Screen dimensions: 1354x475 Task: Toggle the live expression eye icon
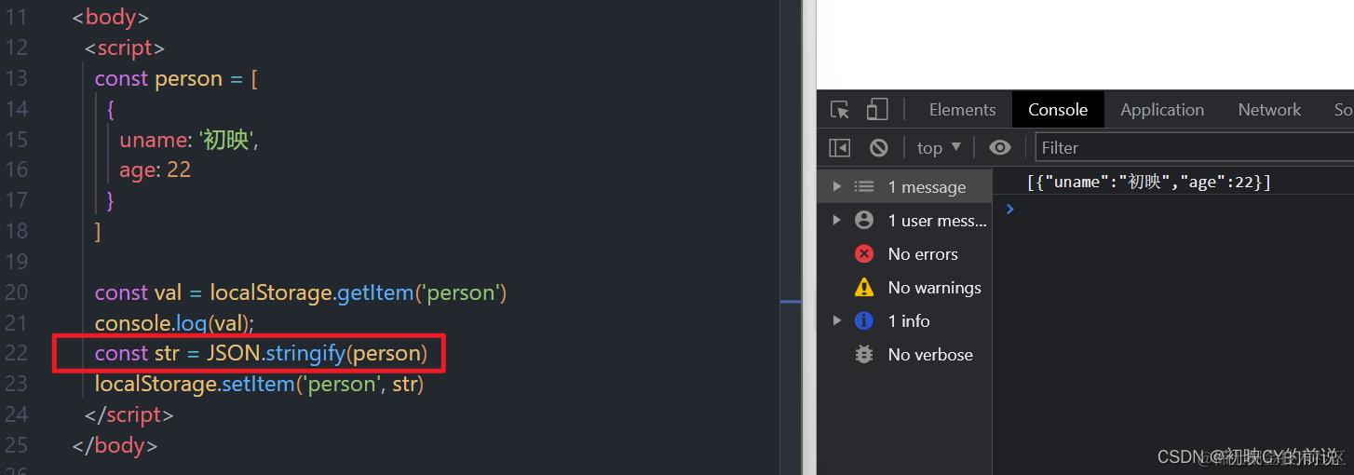(x=1000, y=147)
